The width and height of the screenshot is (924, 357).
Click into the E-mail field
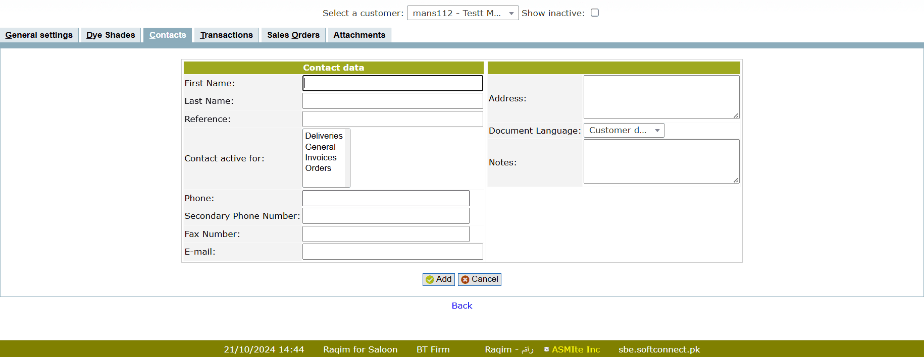[392, 252]
